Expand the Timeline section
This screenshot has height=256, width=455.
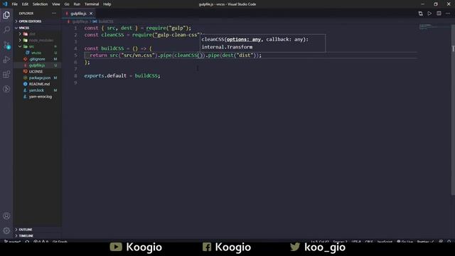point(26,235)
